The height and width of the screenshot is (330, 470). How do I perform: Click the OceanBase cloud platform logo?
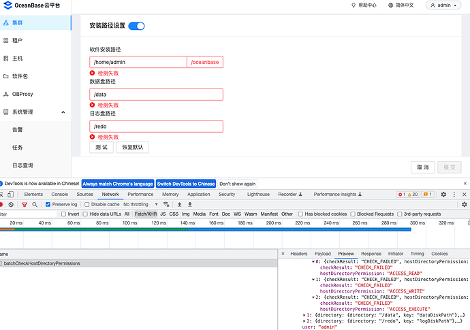(x=31, y=5)
